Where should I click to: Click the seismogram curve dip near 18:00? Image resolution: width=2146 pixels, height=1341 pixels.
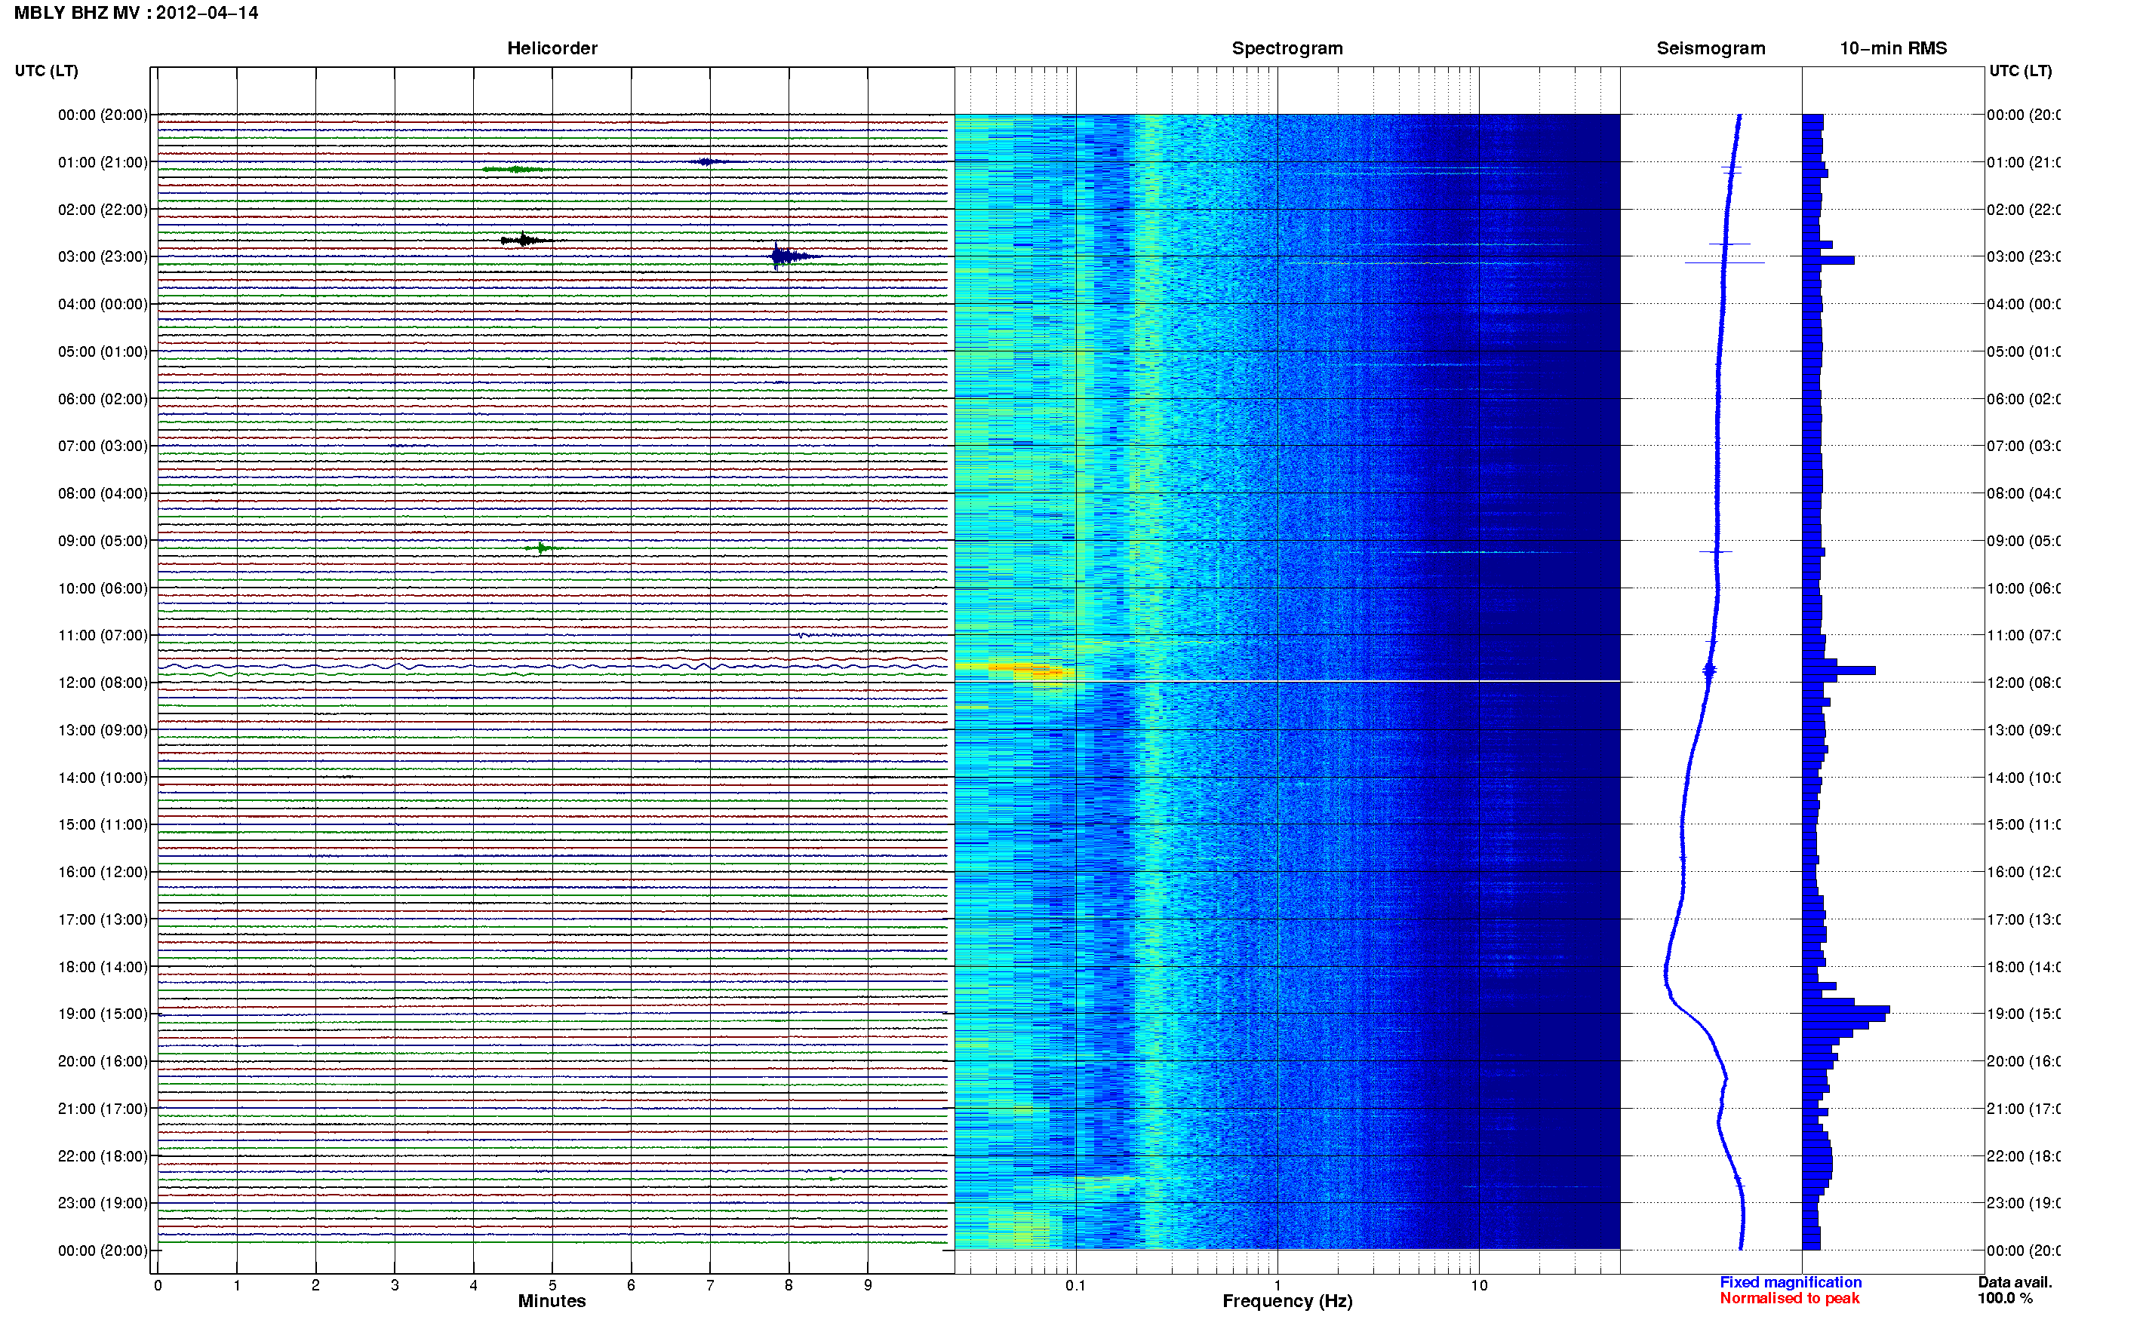click(1666, 976)
